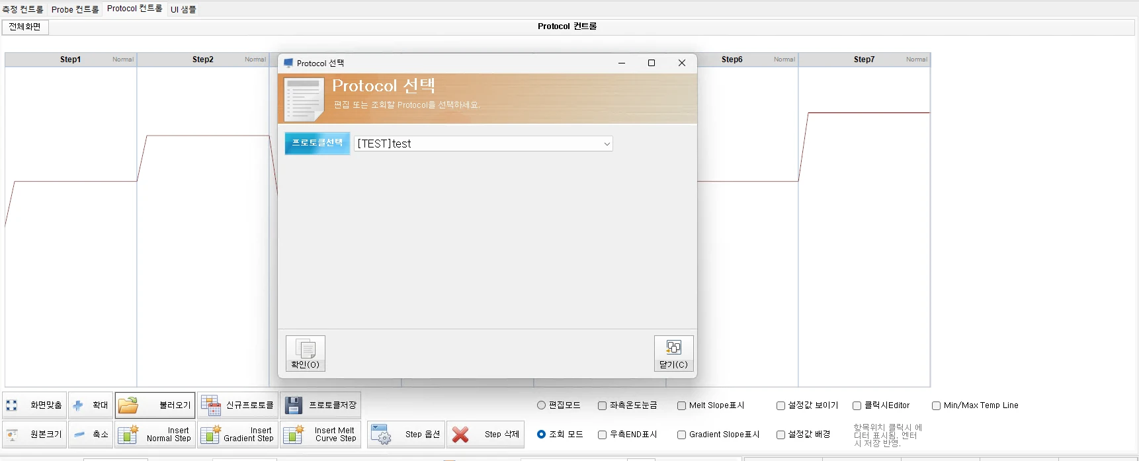Click the blue plus zoom-in icon (확대)
This screenshot has width=1139, height=461.
click(78, 405)
